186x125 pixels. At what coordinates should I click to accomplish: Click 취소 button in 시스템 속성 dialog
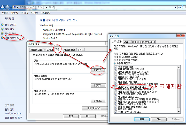point(88,116)
